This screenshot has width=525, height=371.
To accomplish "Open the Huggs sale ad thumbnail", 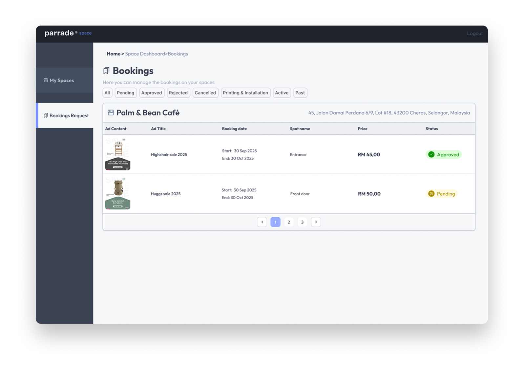I will tap(118, 193).
